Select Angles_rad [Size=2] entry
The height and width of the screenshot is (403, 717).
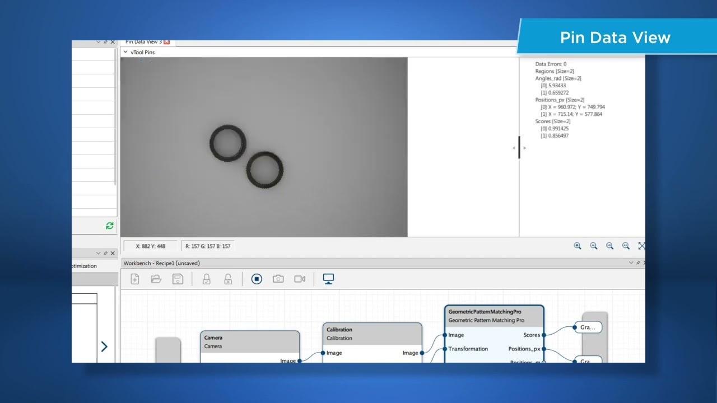(x=558, y=78)
